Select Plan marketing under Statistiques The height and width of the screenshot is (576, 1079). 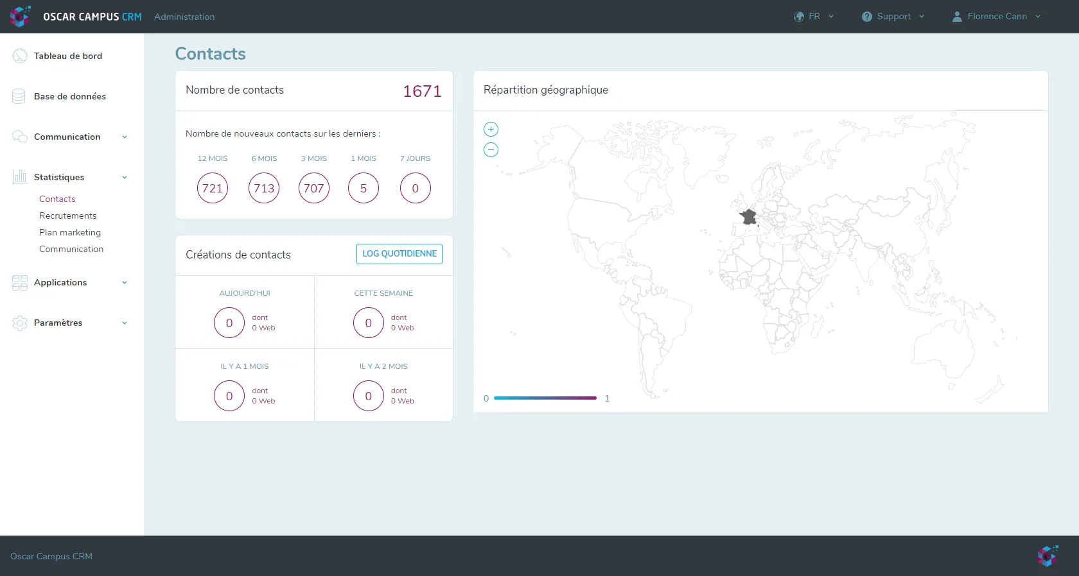(x=70, y=233)
